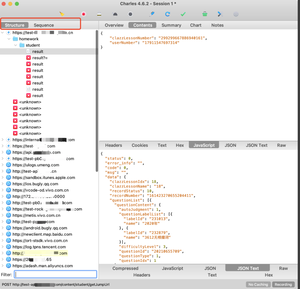Click the broom Clear Session icon
This screenshot has height=289, width=300.
pyautogui.click(x=62, y=14)
